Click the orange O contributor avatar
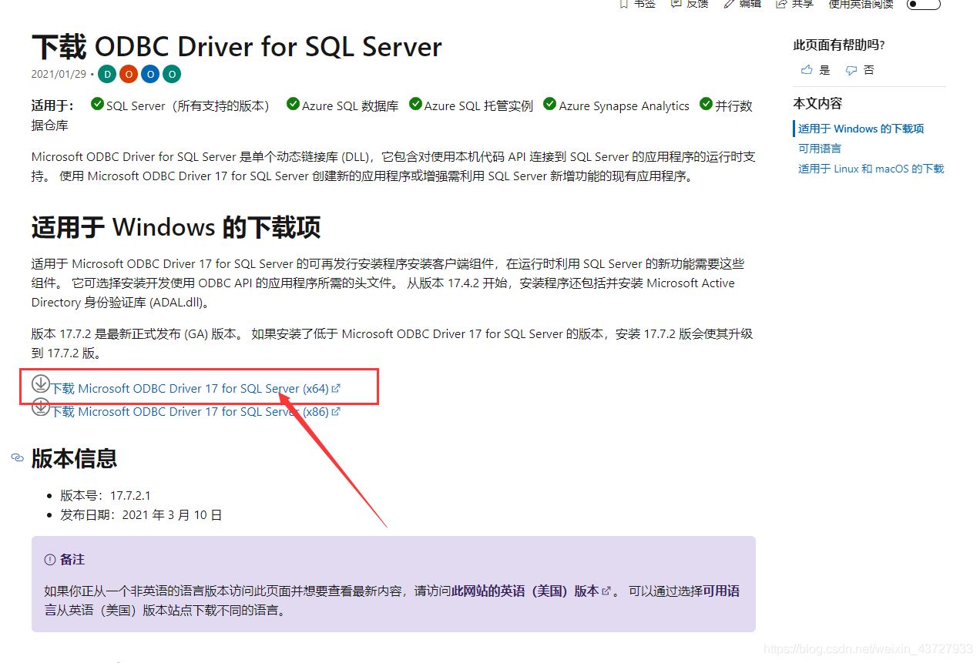The image size is (980, 663). 128,74
